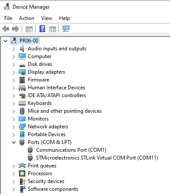Click the Forward arrow toolbar icon
Image resolution: width=171 pixels, height=196 pixels.
click(16, 29)
